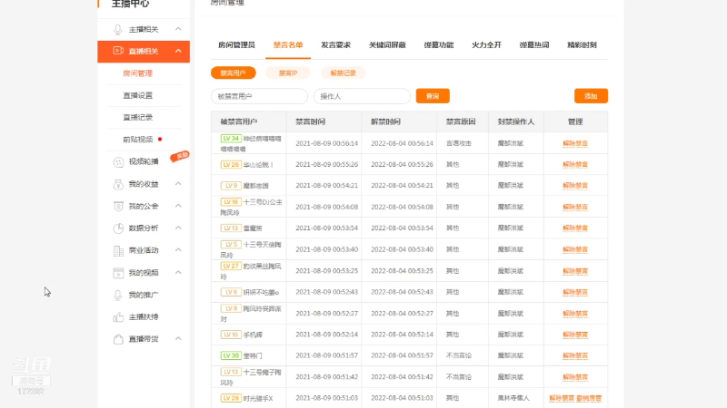
Task: Click the LV 34 level badge
Action: [231, 139]
